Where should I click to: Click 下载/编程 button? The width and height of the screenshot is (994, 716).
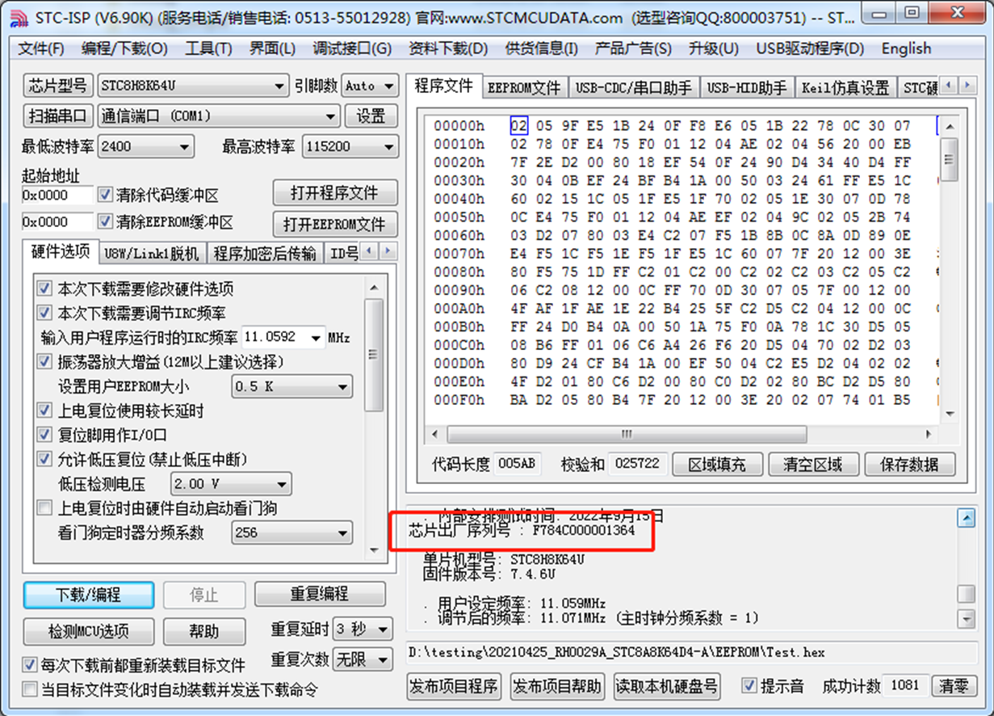88,595
